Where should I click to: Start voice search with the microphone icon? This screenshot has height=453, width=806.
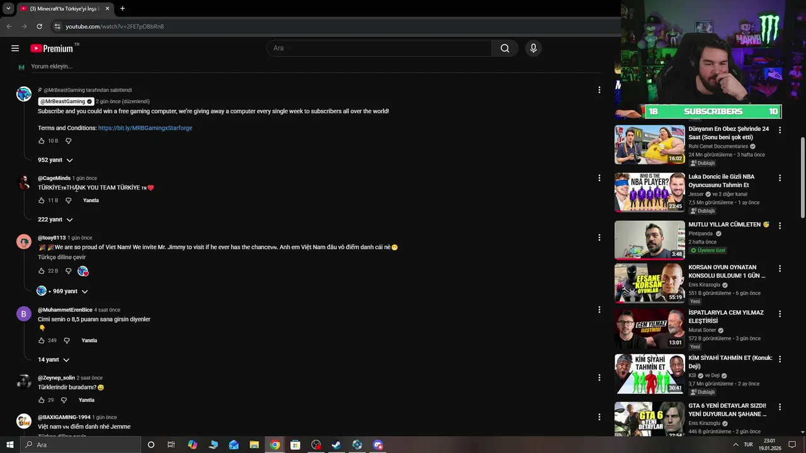(533, 48)
